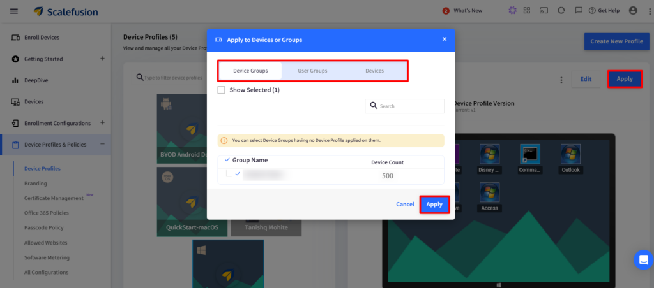The height and width of the screenshot is (288, 654).
Task: Click the Device Profiles & Policies clipboard icon
Action: pos(15,145)
